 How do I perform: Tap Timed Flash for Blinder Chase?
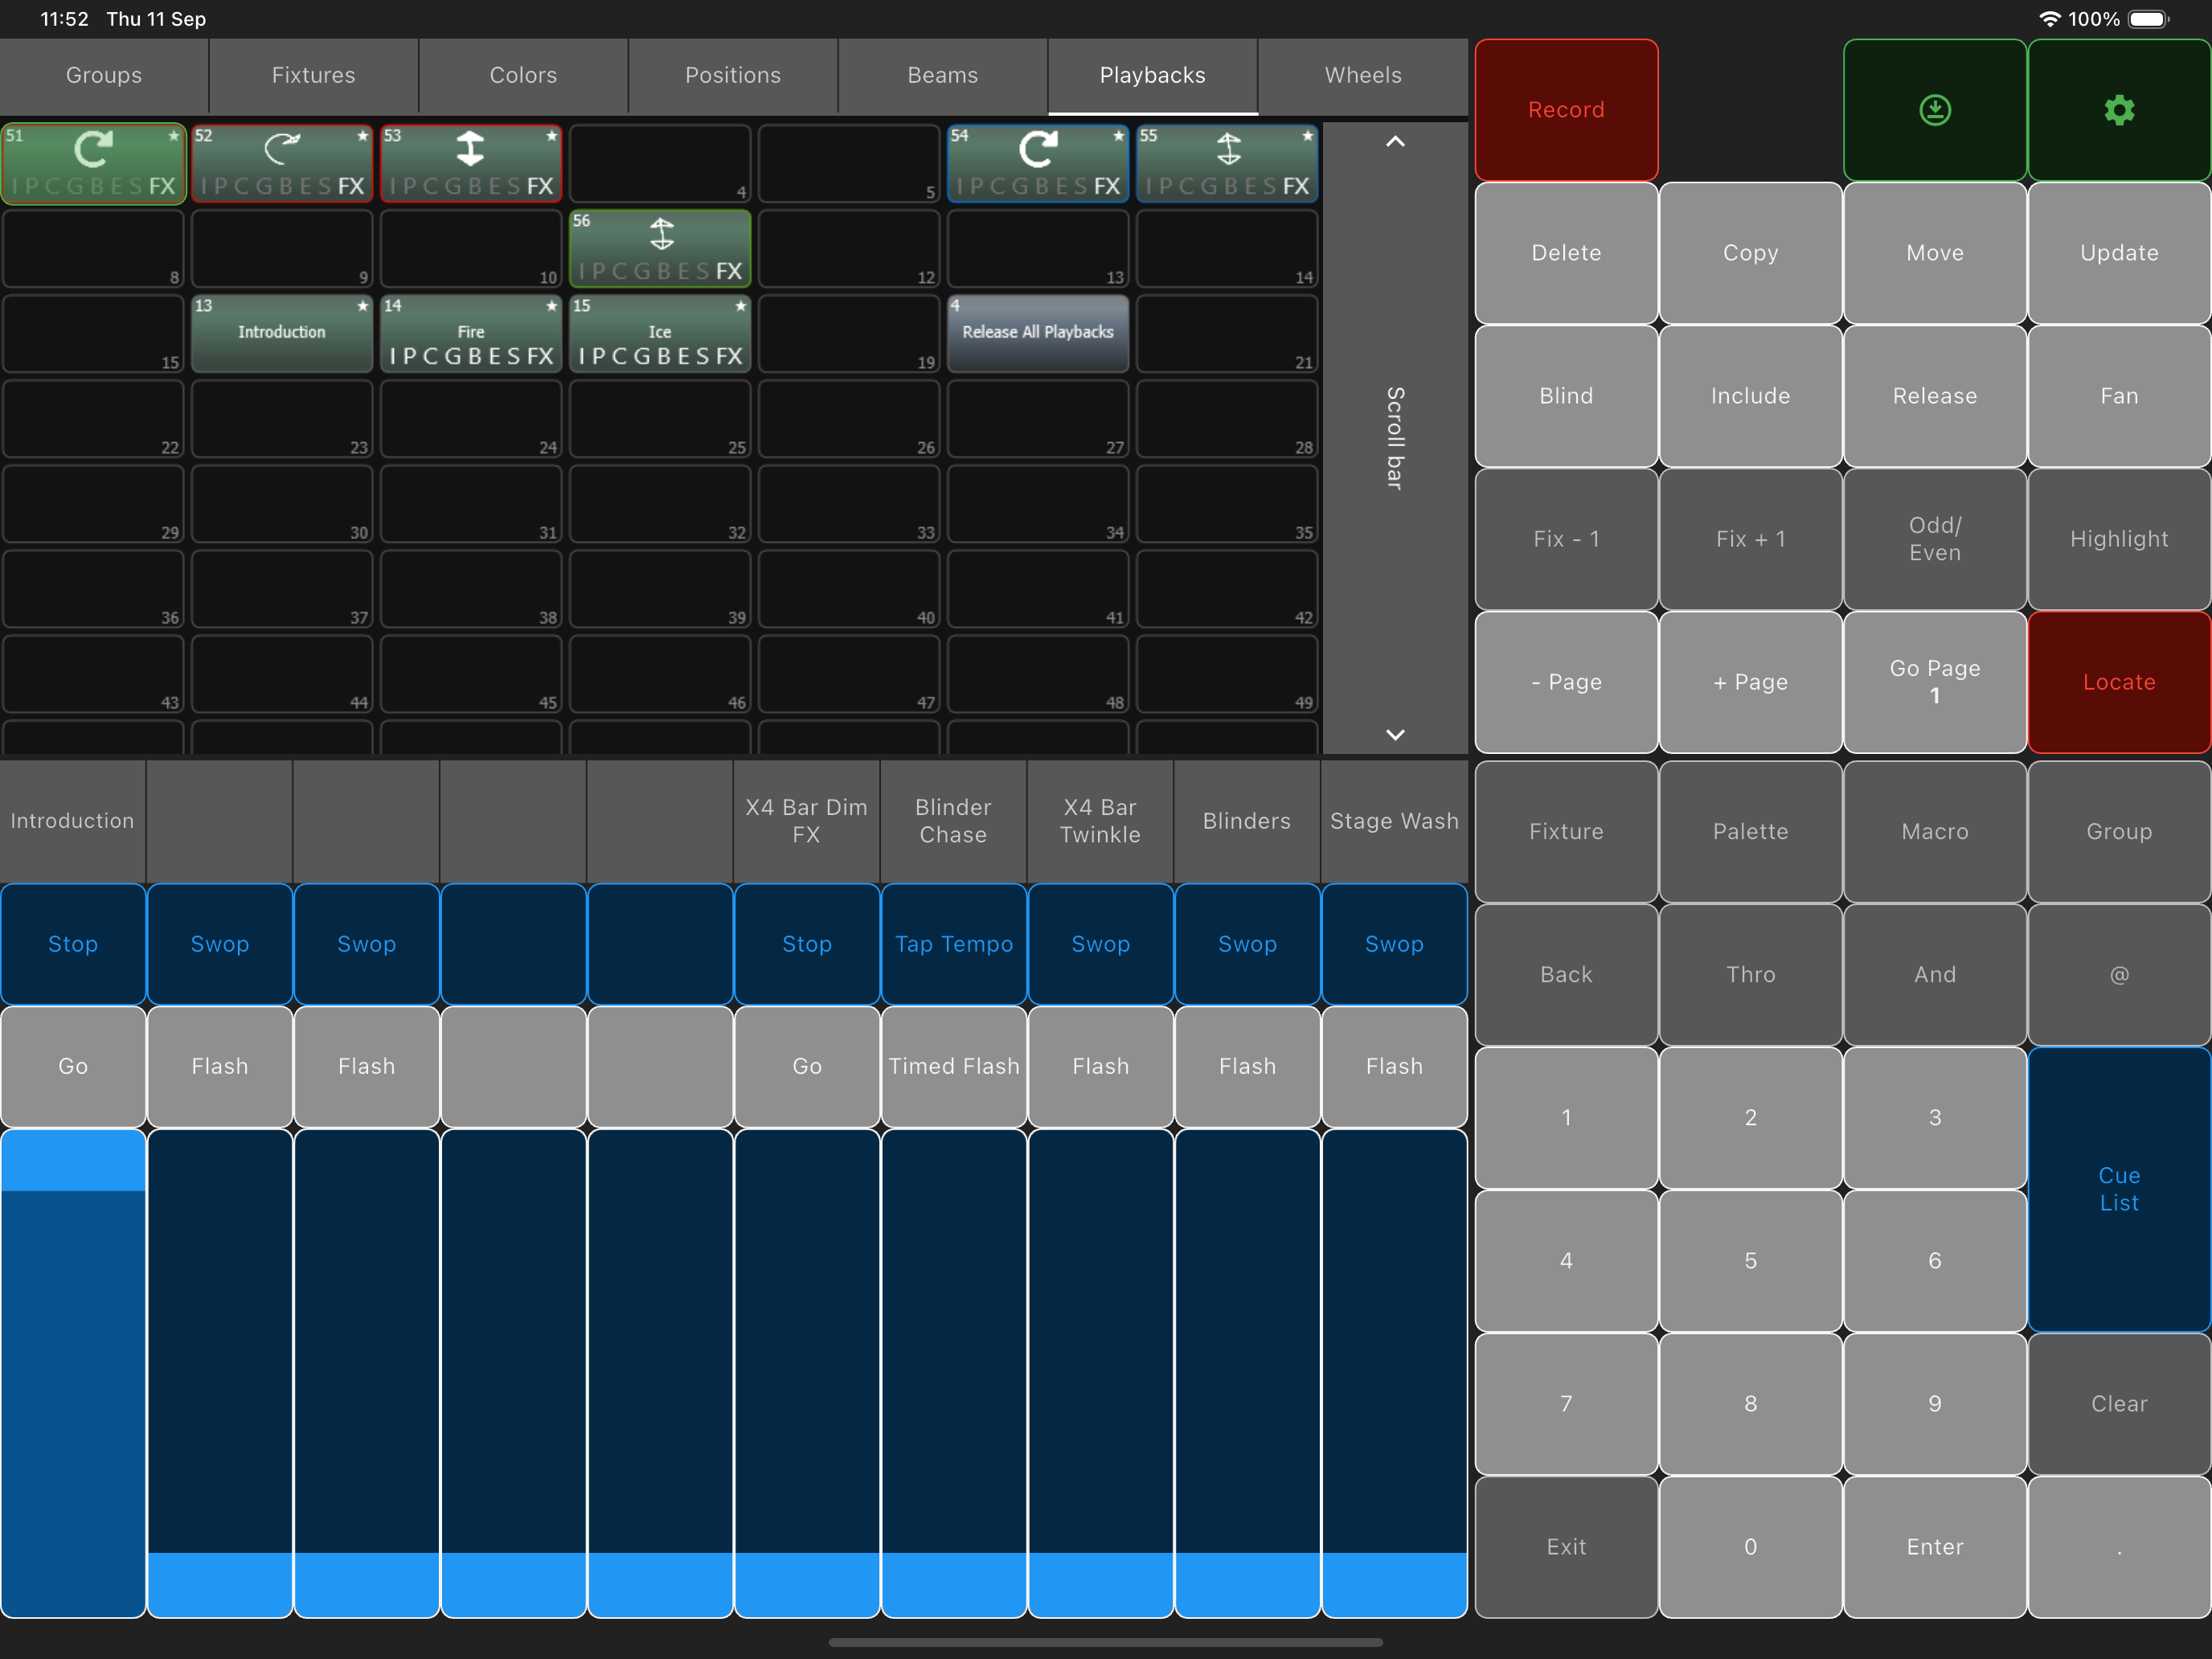(954, 1066)
